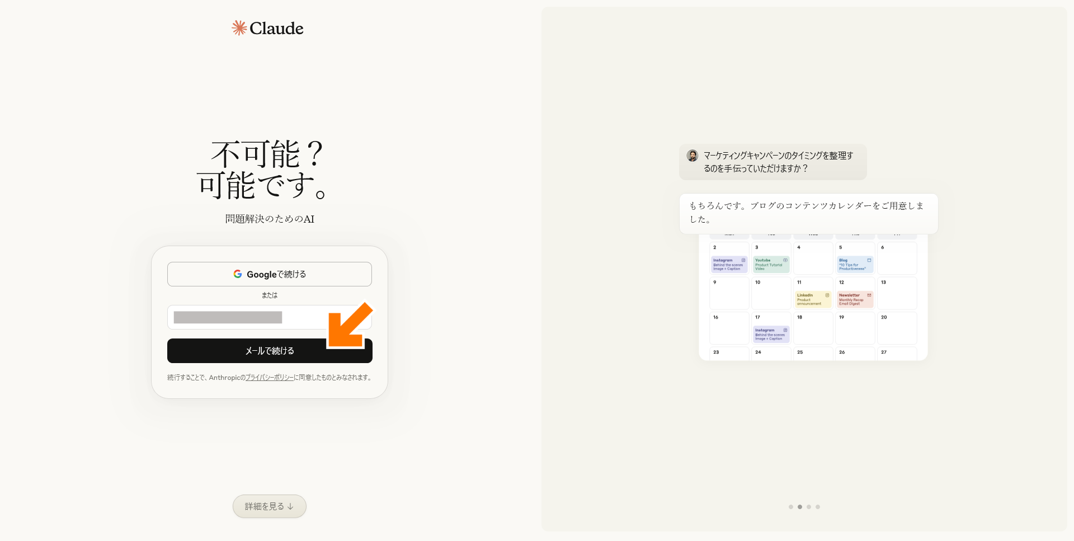The height and width of the screenshot is (541, 1074).
Task: Select the second carousel dot
Action: 800,507
